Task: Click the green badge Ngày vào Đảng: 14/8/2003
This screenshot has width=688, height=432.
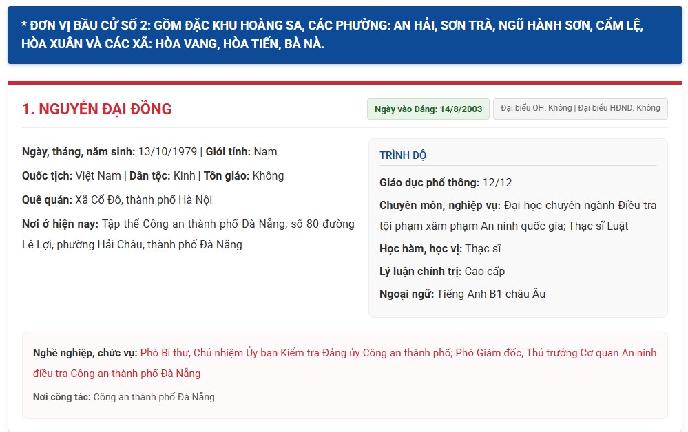Action: click(428, 109)
